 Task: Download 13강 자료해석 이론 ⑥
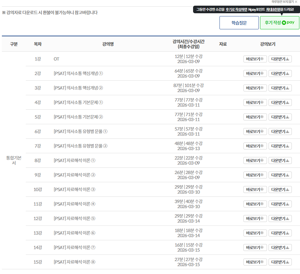280,233
